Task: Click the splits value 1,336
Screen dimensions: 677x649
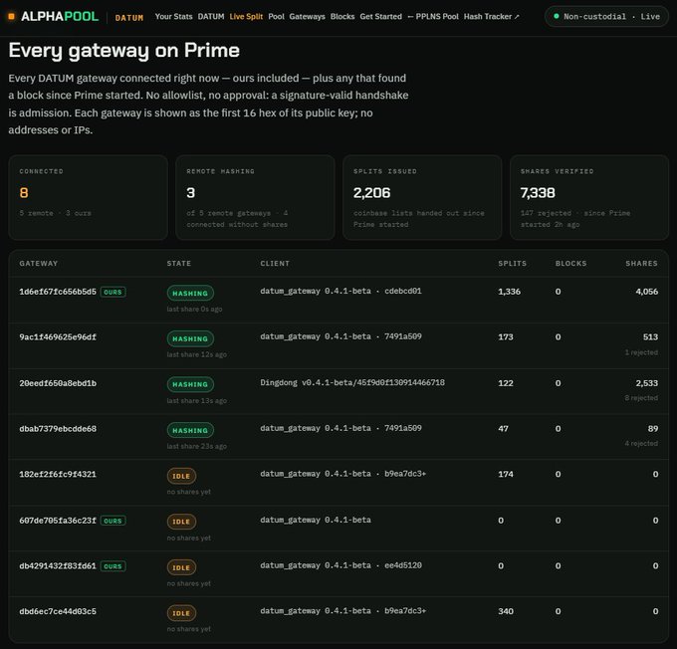Action: [x=509, y=292]
